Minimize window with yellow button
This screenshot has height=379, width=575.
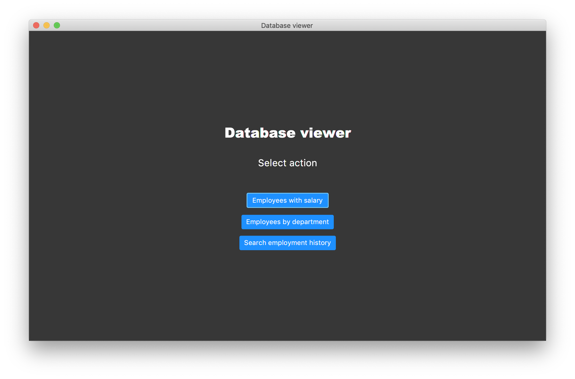[47, 25]
